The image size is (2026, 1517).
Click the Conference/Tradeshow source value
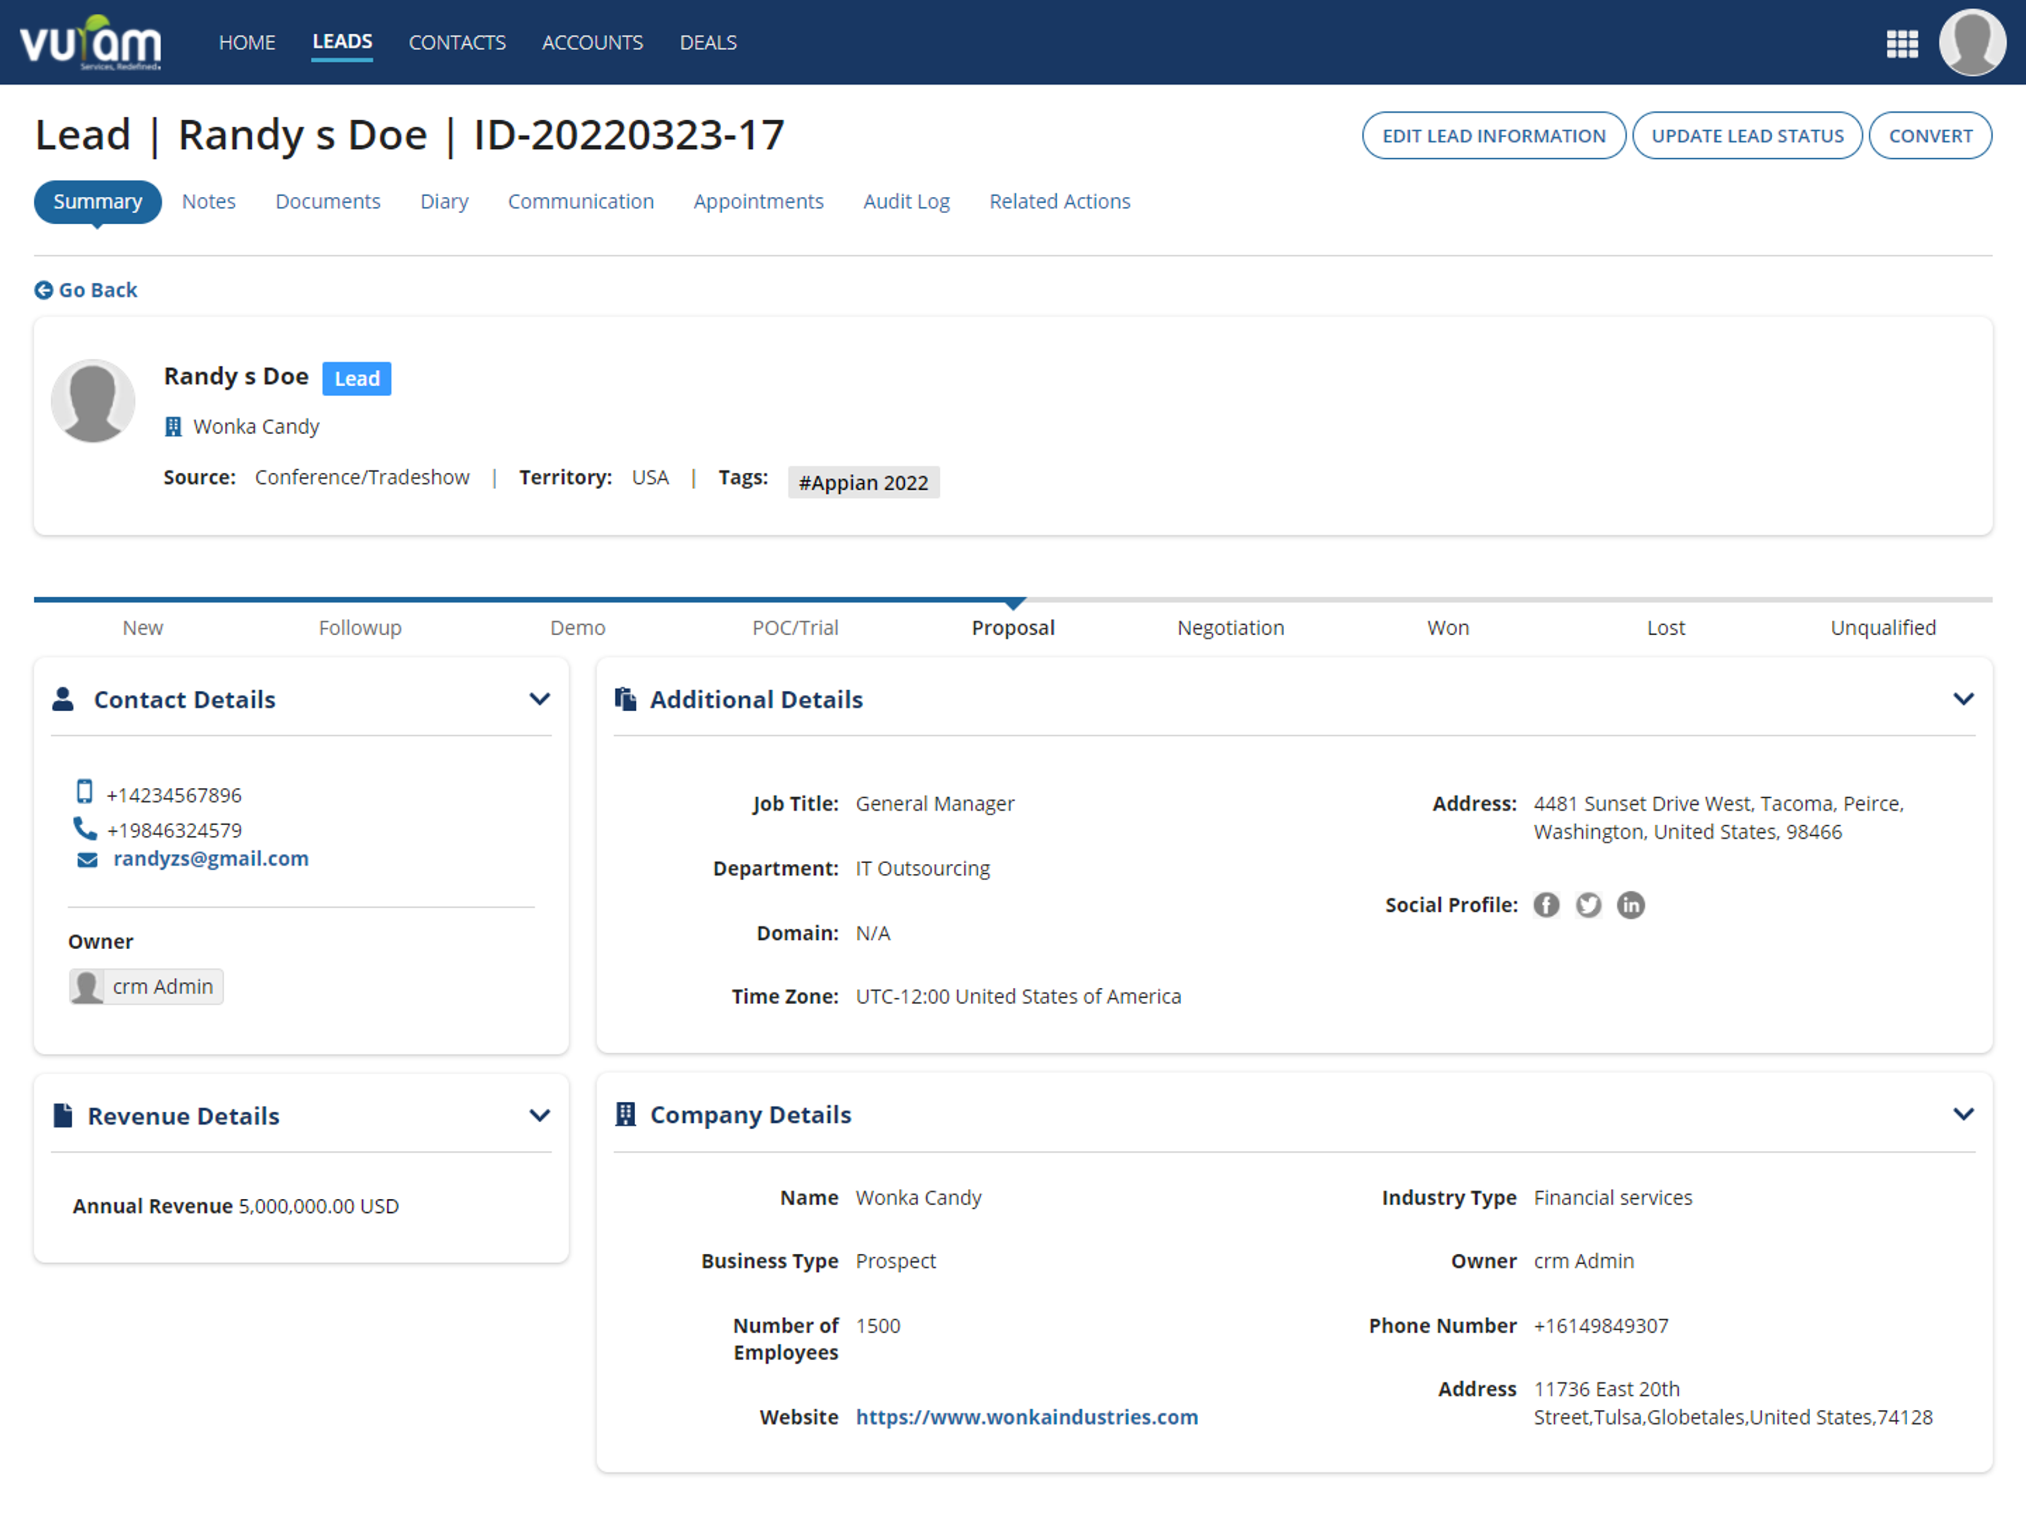[362, 478]
